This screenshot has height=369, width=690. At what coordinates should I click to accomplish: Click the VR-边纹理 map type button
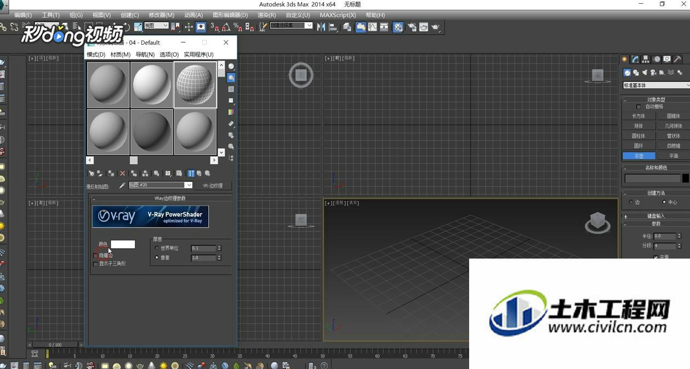[x=213, y=185]
